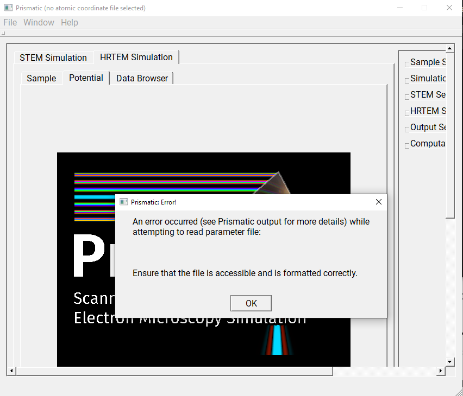The width and height of the screenshot is (463, 396).
Task: Click the Prismatic app icon in title bar
Action: (x=8, y=8)
